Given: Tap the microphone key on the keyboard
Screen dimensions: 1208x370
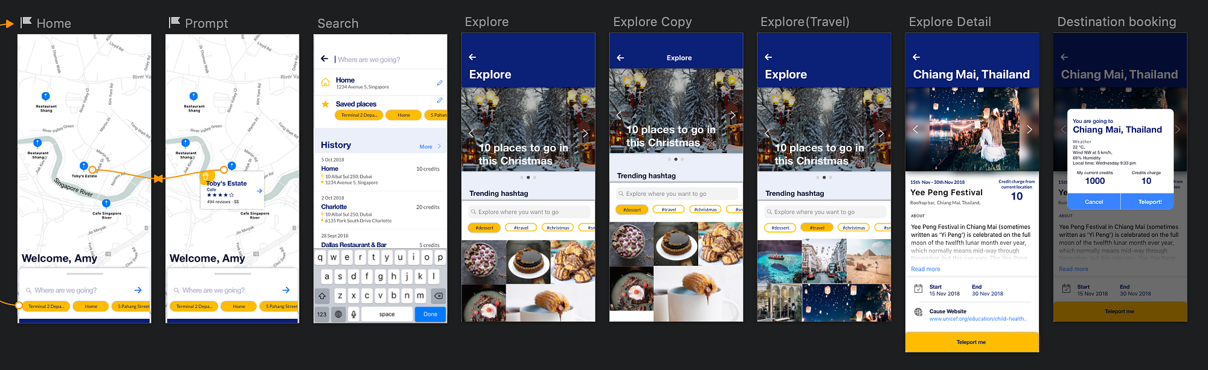Looking at the screenshot, I should (354, 314).
